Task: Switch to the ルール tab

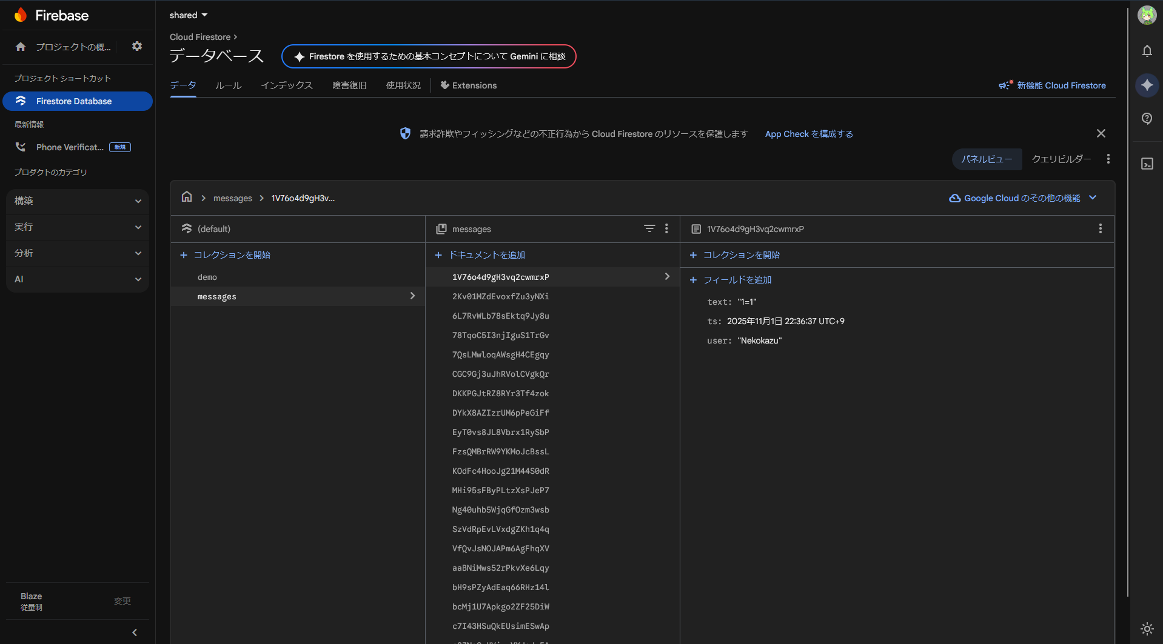Action: 229,85
